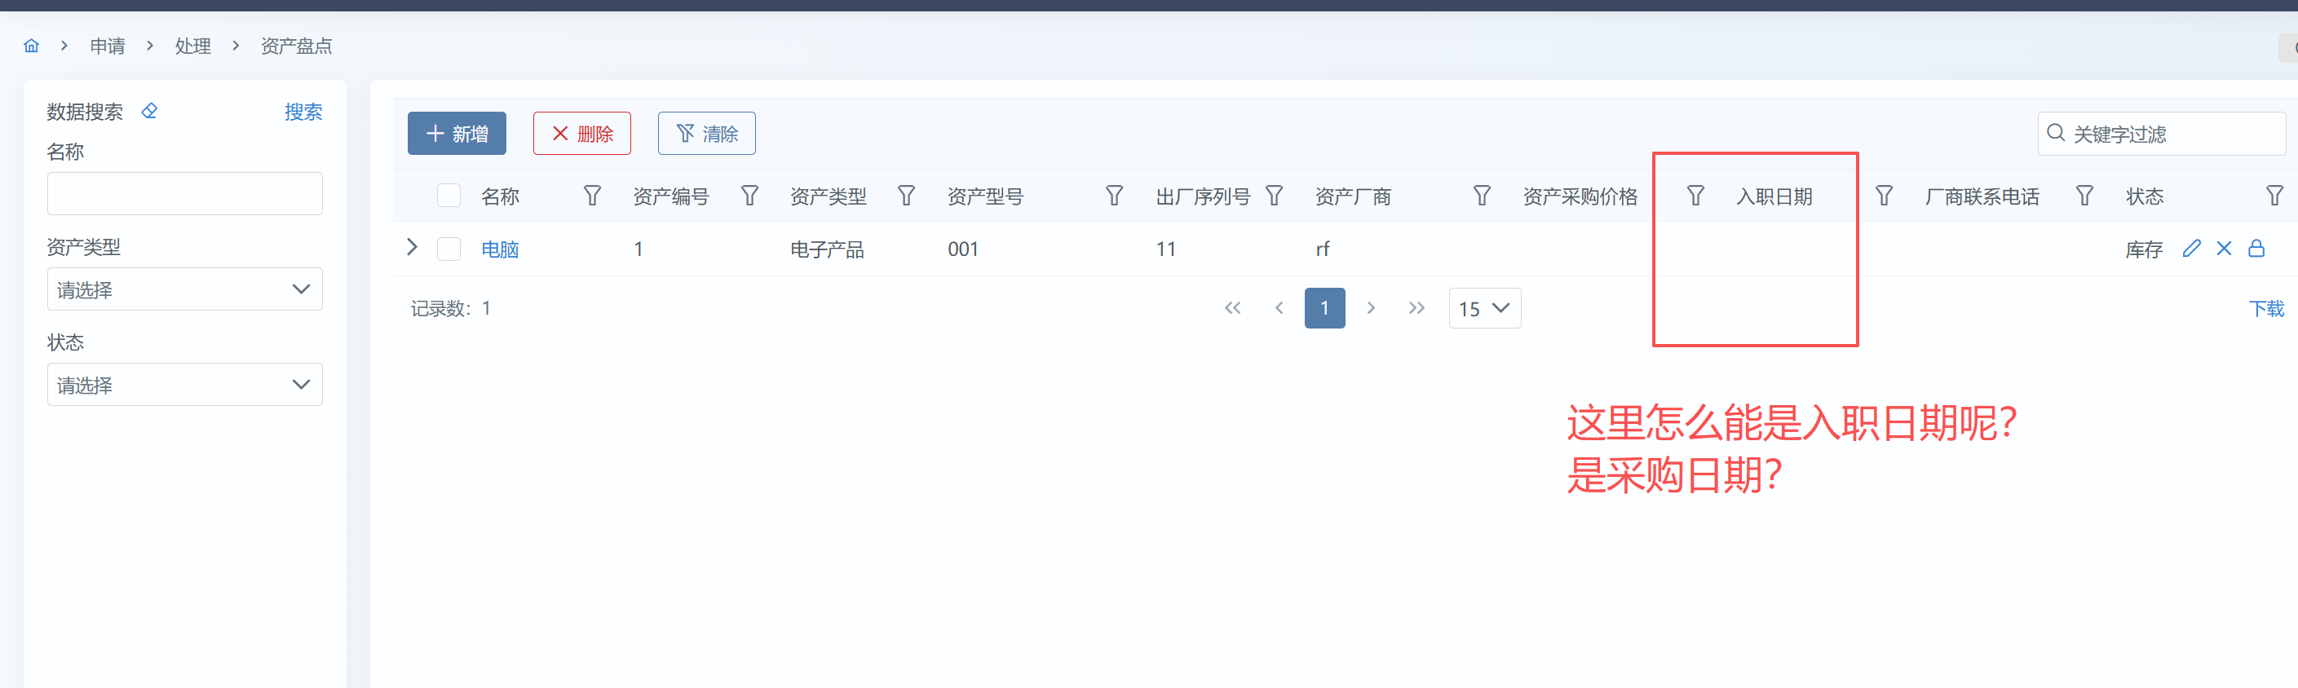Delete the 电脑 row using X icon
This screenshot has width=2298, height=688.
(2223, 249)
